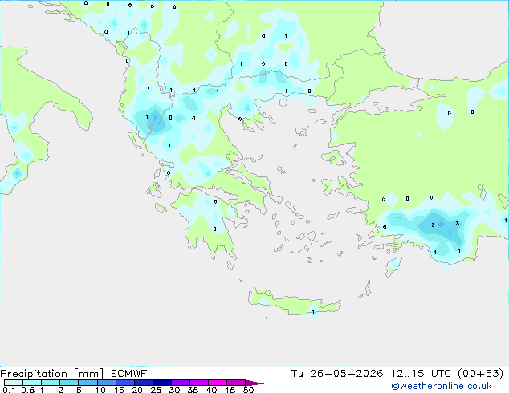Click the '0.1' legend scale label
The height and width of the screenshot is (393, 509).
click(9, 390)
